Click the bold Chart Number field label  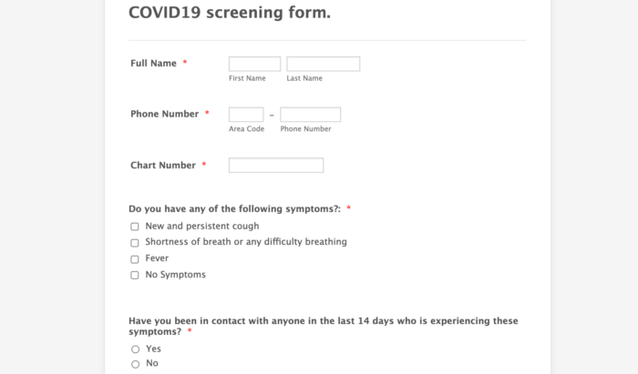pyautogui.click(x=163, y=166)
